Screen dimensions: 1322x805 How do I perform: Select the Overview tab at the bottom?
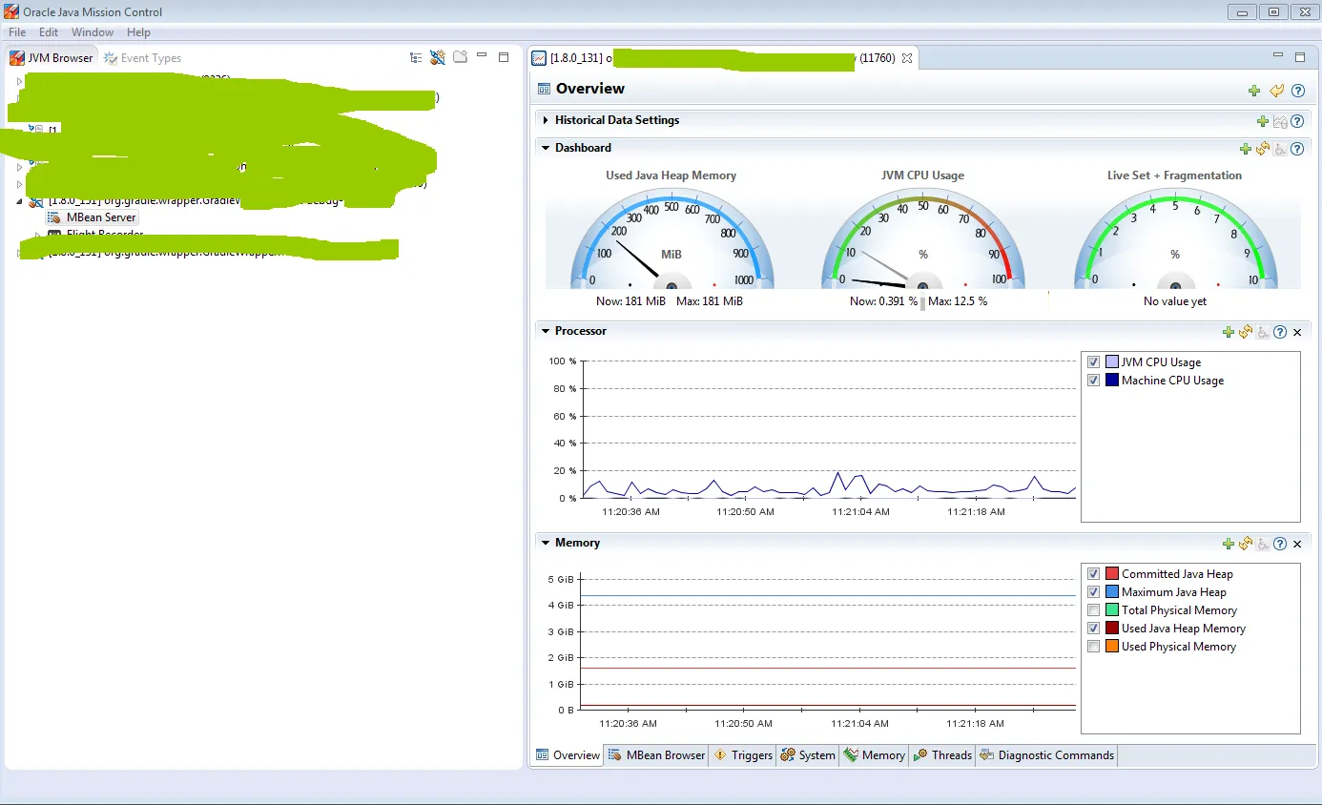tap(568, 755)
